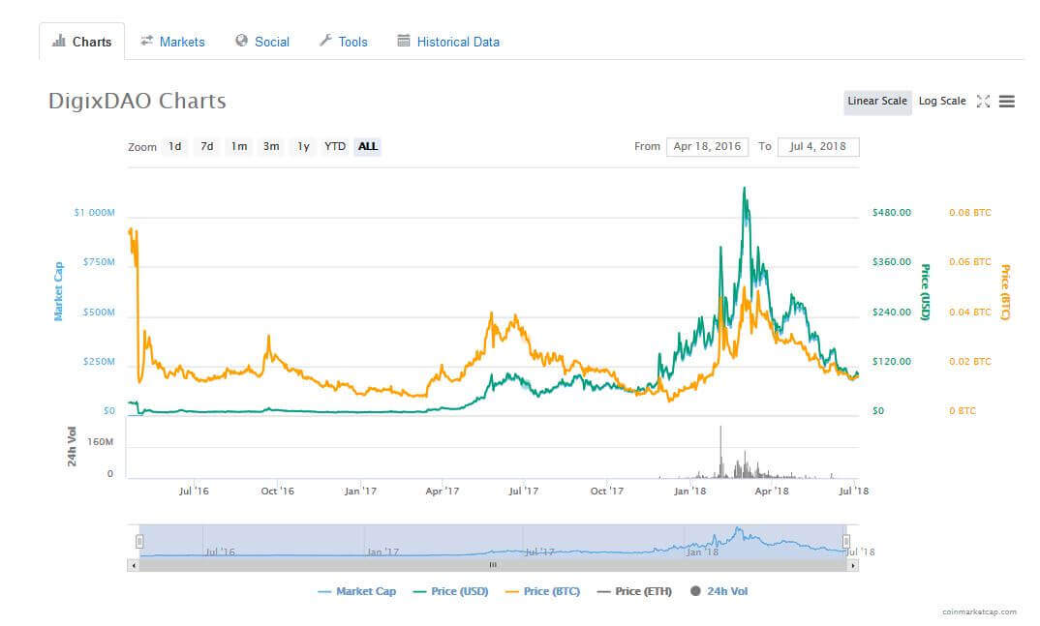Click the Markets exchange arrows icon

point(146,41)
